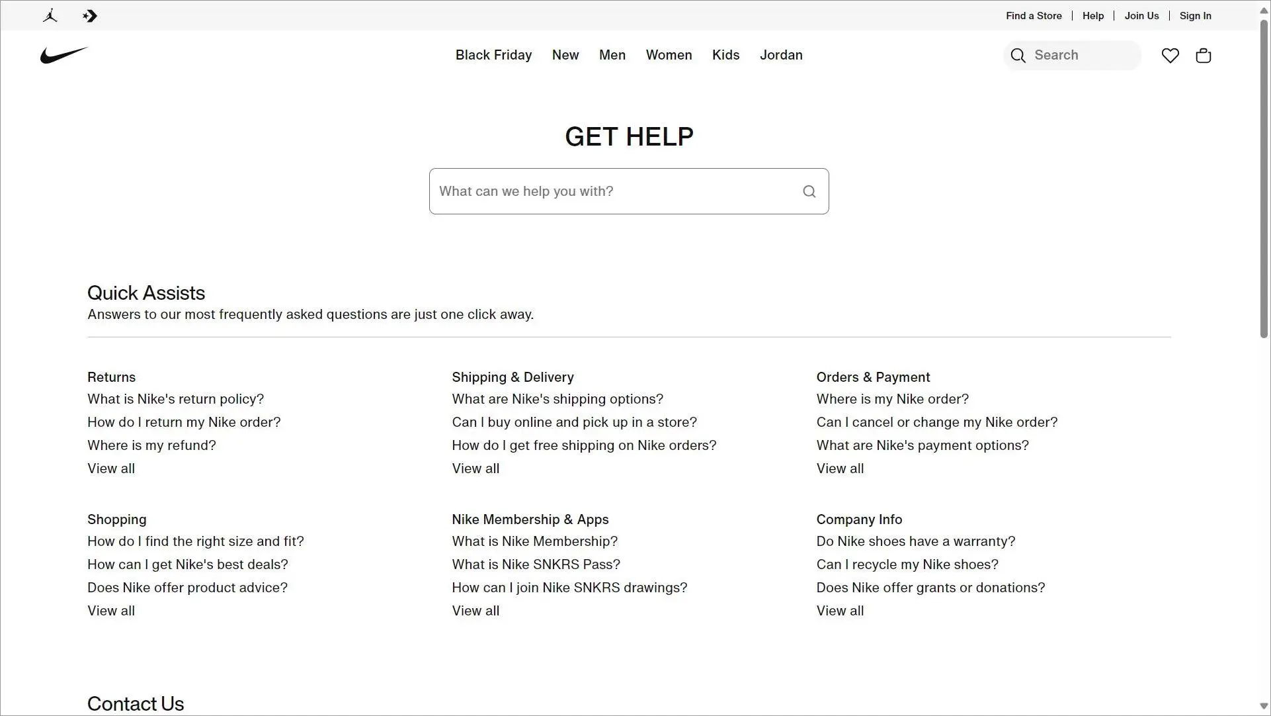Click the Orders & Payment heading
The image size is (1271, 716).
click(x=873, y=377)
